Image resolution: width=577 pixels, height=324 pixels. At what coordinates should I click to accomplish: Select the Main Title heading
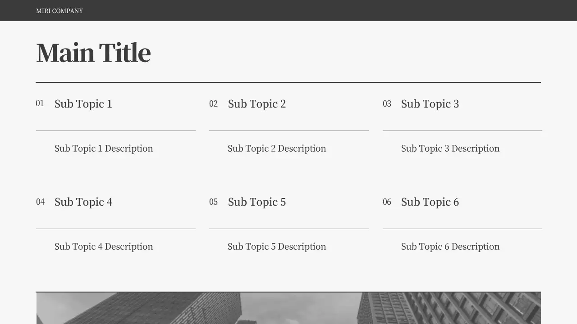pyautogui.click(x=93, y=53)
